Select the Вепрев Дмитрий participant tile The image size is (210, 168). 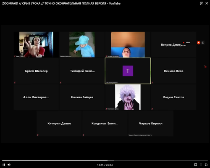click(173, 45)
